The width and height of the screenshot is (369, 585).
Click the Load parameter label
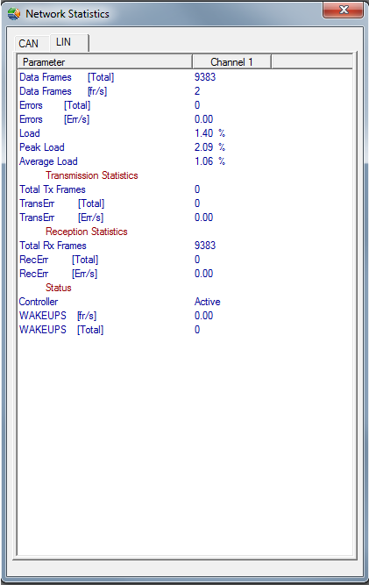tap(30, 133)
